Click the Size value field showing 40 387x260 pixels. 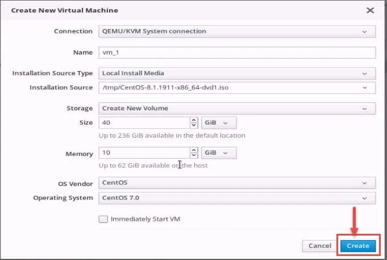pos(144,122)
